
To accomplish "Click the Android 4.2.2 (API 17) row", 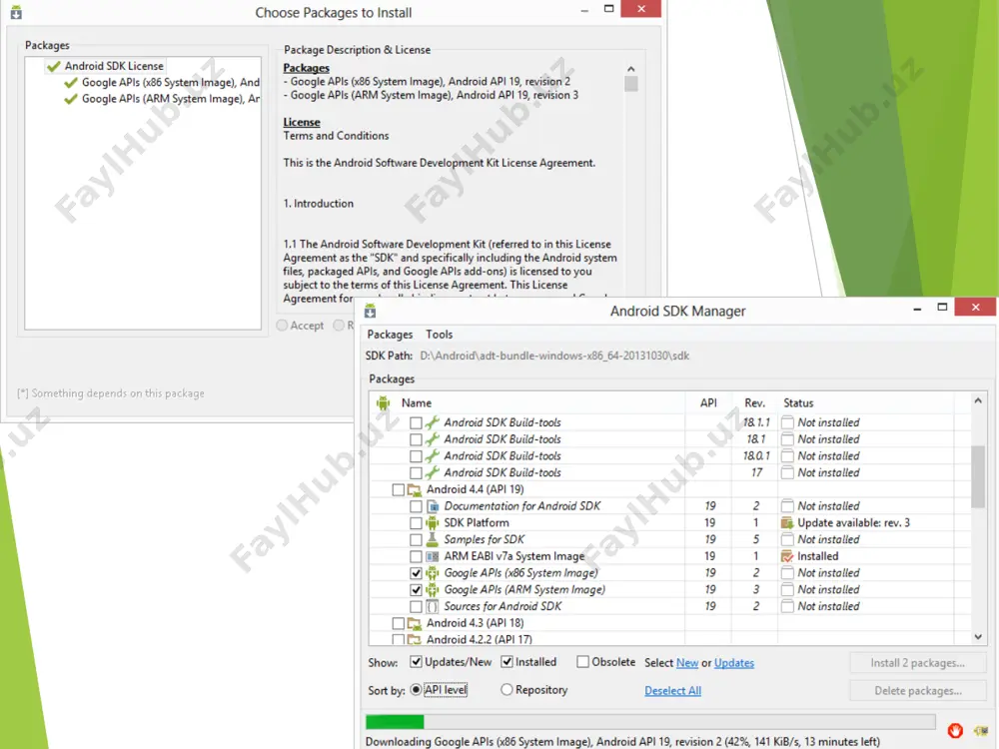I will pyautogui.click(x=480, y=639).
